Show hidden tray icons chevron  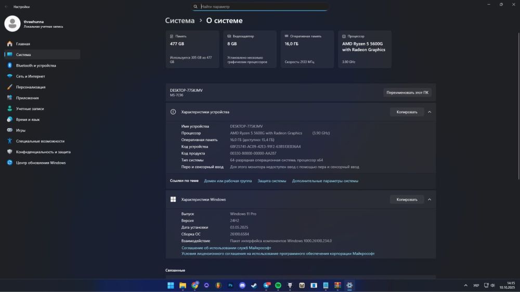tap(465, 285)
